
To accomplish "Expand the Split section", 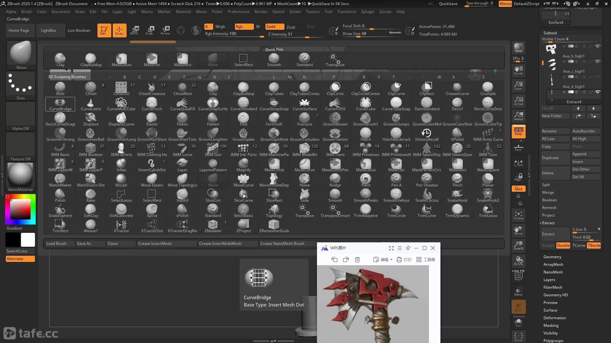I will (x=546, y=185).
